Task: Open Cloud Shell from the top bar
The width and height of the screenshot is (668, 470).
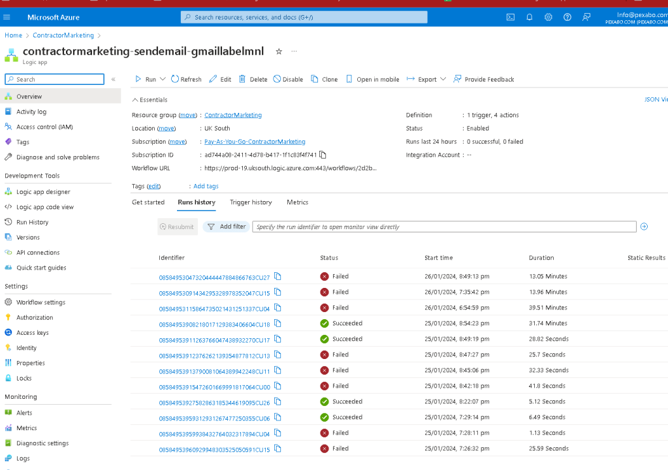Action: click(511, 17)
